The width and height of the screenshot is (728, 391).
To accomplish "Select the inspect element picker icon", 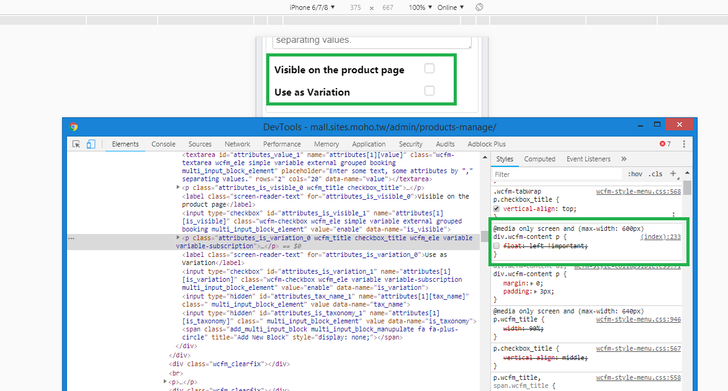I will coord(76,144).
